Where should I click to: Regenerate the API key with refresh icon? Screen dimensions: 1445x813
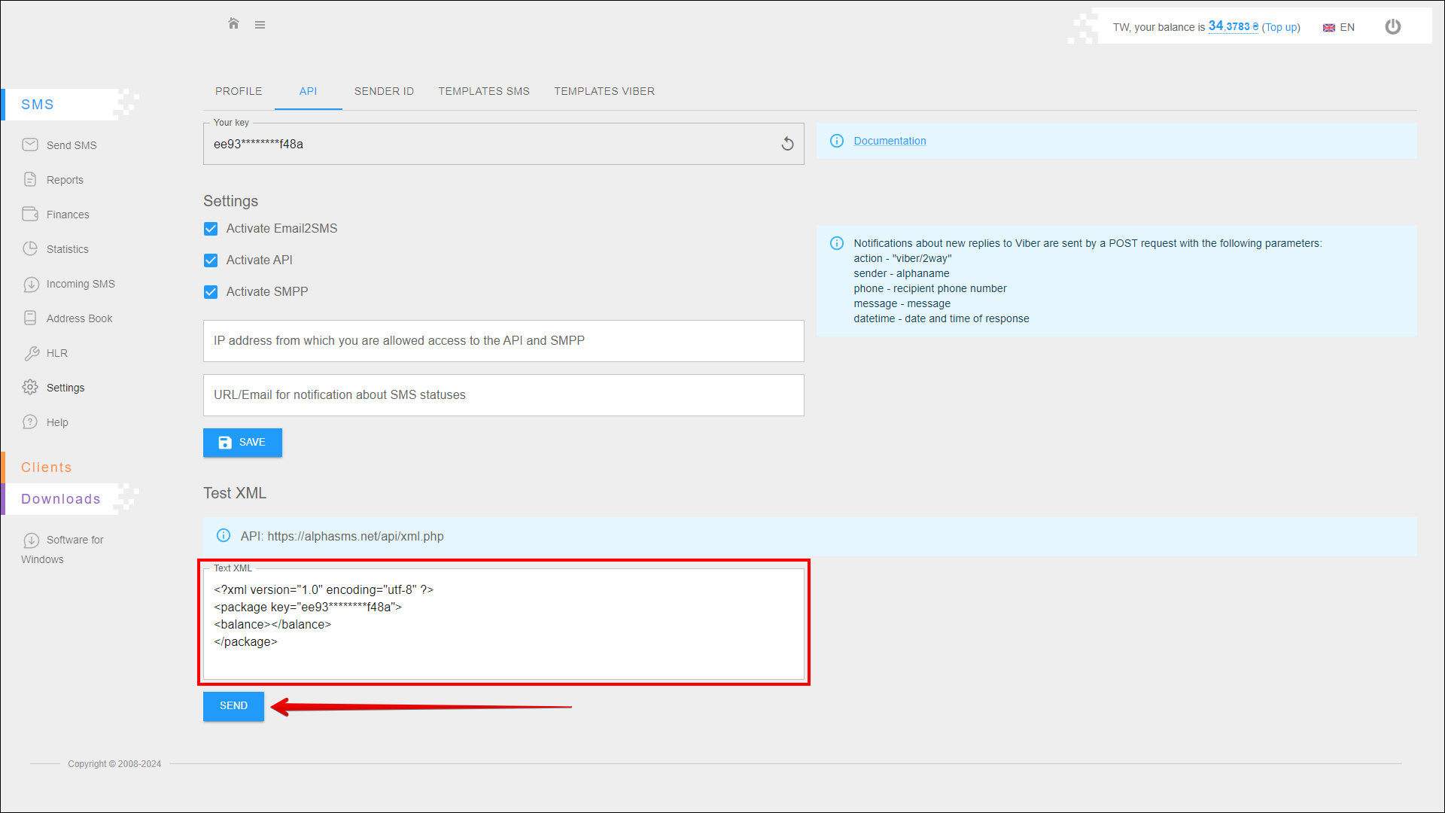tap(787, 144)
